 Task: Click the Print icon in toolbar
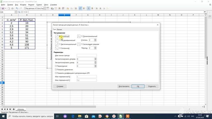[x=12, y=8]
